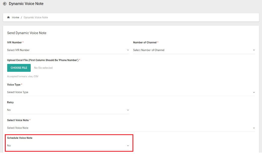The width and height of the screenshot is (262, 155).
Task: Click the CHOOSE FILE button
Action: pos(19,68)
